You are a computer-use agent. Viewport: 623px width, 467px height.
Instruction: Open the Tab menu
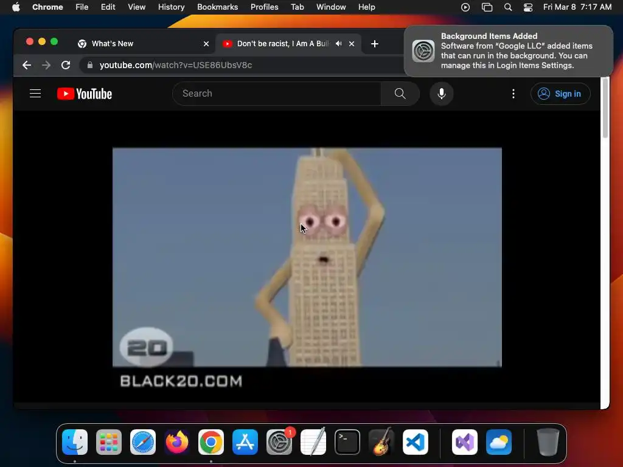[297, 7]
